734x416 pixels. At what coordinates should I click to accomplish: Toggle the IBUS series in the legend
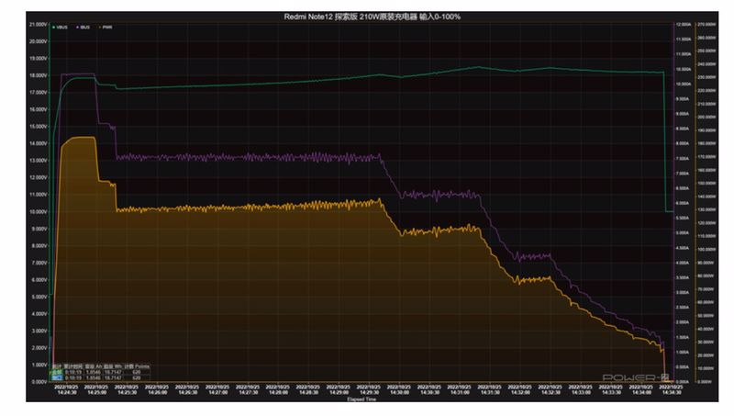[83, 28]
